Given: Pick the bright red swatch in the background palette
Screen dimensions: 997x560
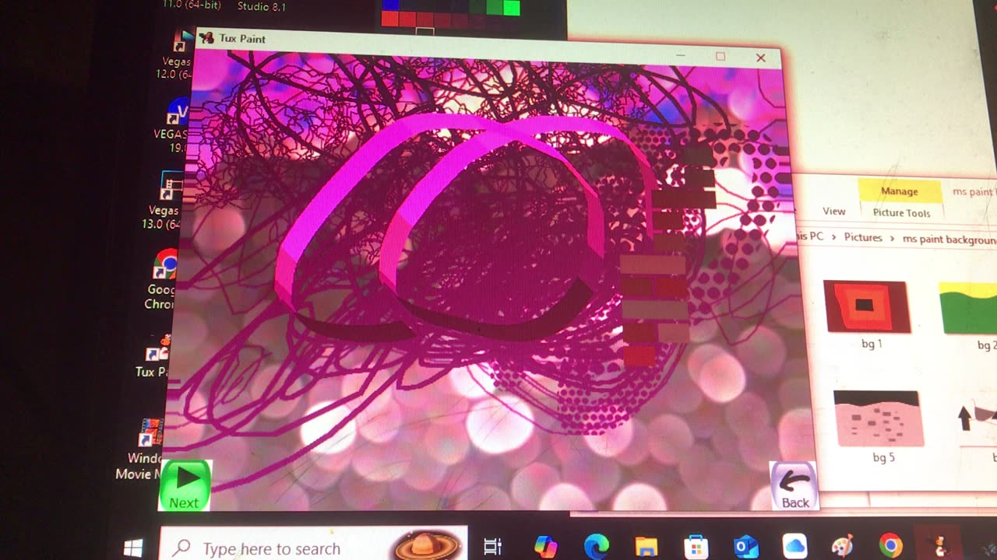Looking at the screenshot, I should (389, 19).
